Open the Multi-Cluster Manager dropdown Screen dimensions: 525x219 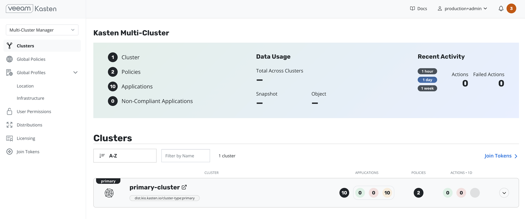(42, 30)
